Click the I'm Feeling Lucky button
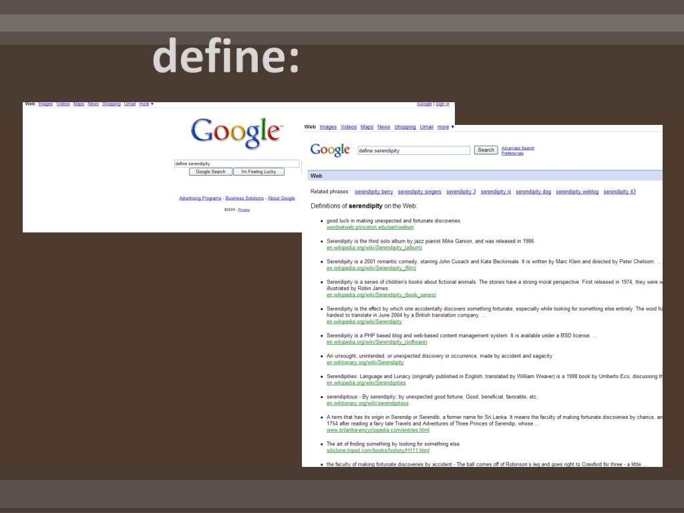Viewport: 684px width, 513px height. (259, 172)
